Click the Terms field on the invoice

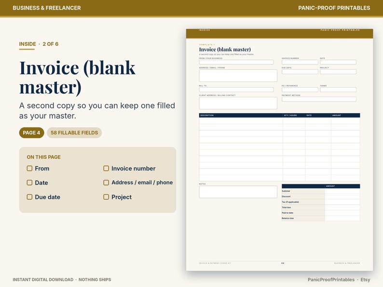[x=338, y=90]
